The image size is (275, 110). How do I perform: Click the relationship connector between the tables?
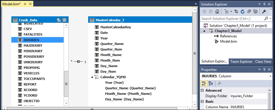pyautogui.click(x=79, y=62)
